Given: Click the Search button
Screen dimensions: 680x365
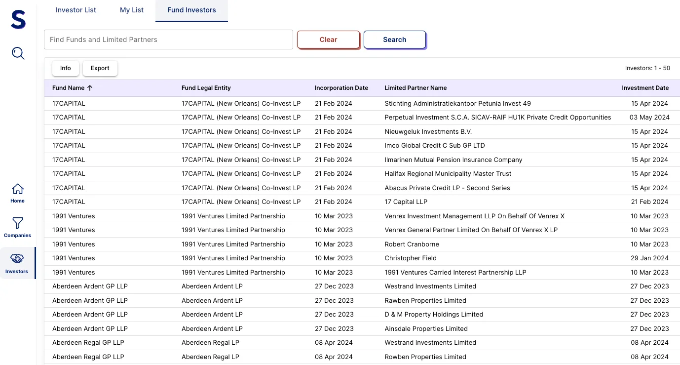Looking at the screenshot, I should point(395,40).
